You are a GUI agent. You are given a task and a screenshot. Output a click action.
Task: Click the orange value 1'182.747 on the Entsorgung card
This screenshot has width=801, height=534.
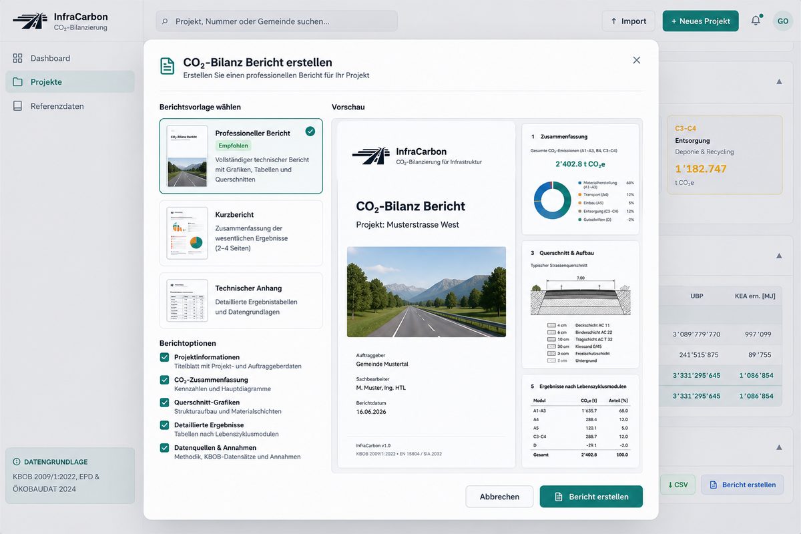[701, 169]
